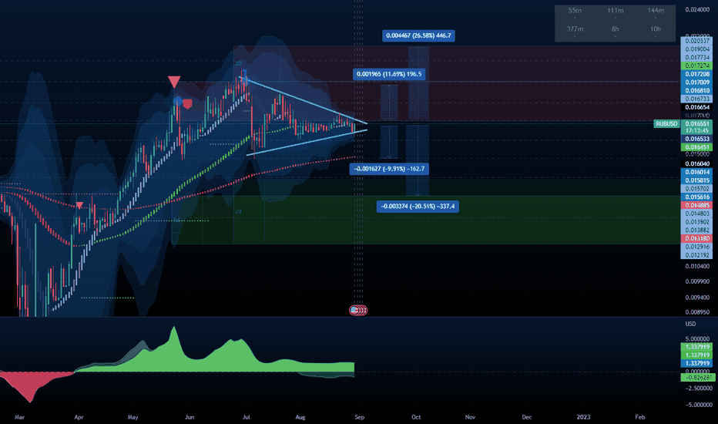Click the 2023 label on time axis
718x424 pixels.
coord(583,417)
